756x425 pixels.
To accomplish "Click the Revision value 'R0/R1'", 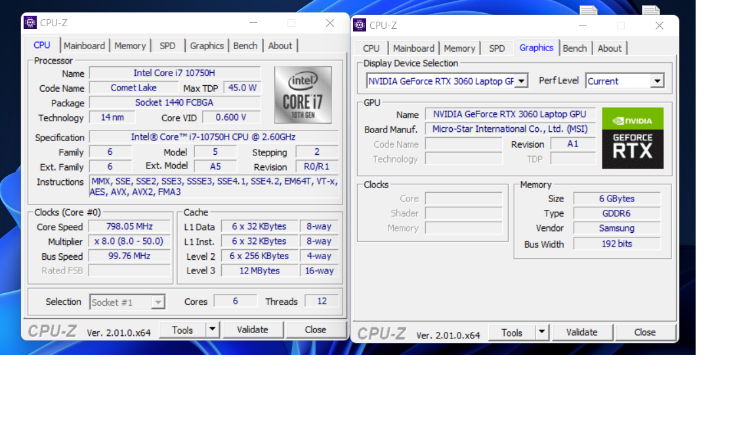I will [x=317, y=166].
